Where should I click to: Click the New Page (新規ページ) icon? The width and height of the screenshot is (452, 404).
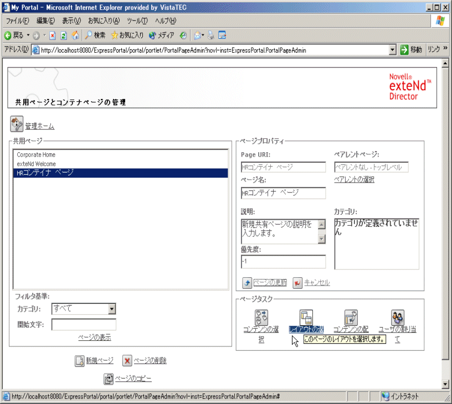point(80,361)
